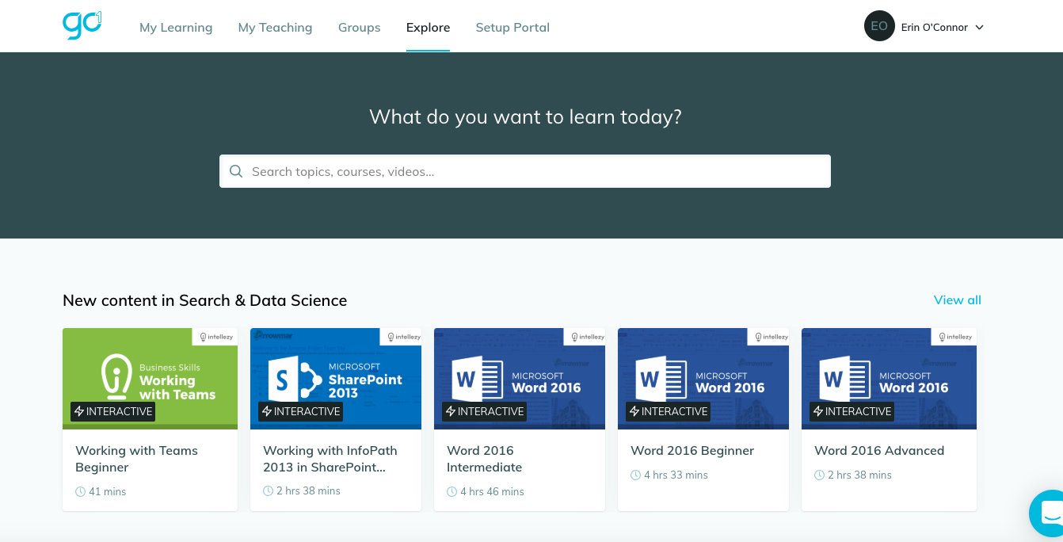Click '41 mins' duration text
Viewport: 1063px width, 542px height.
108,492
